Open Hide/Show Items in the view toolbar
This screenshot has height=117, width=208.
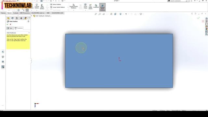coord(126,14)
